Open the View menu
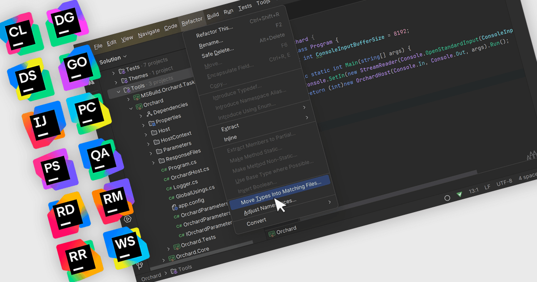Screen dimensions: 537x282 [x=127, y=38]
